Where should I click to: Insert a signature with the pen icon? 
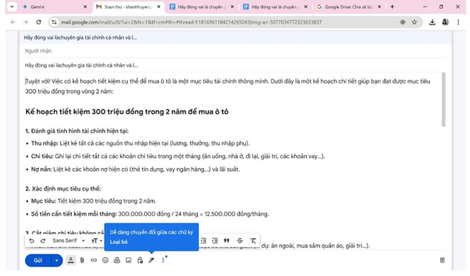(151, 260)
